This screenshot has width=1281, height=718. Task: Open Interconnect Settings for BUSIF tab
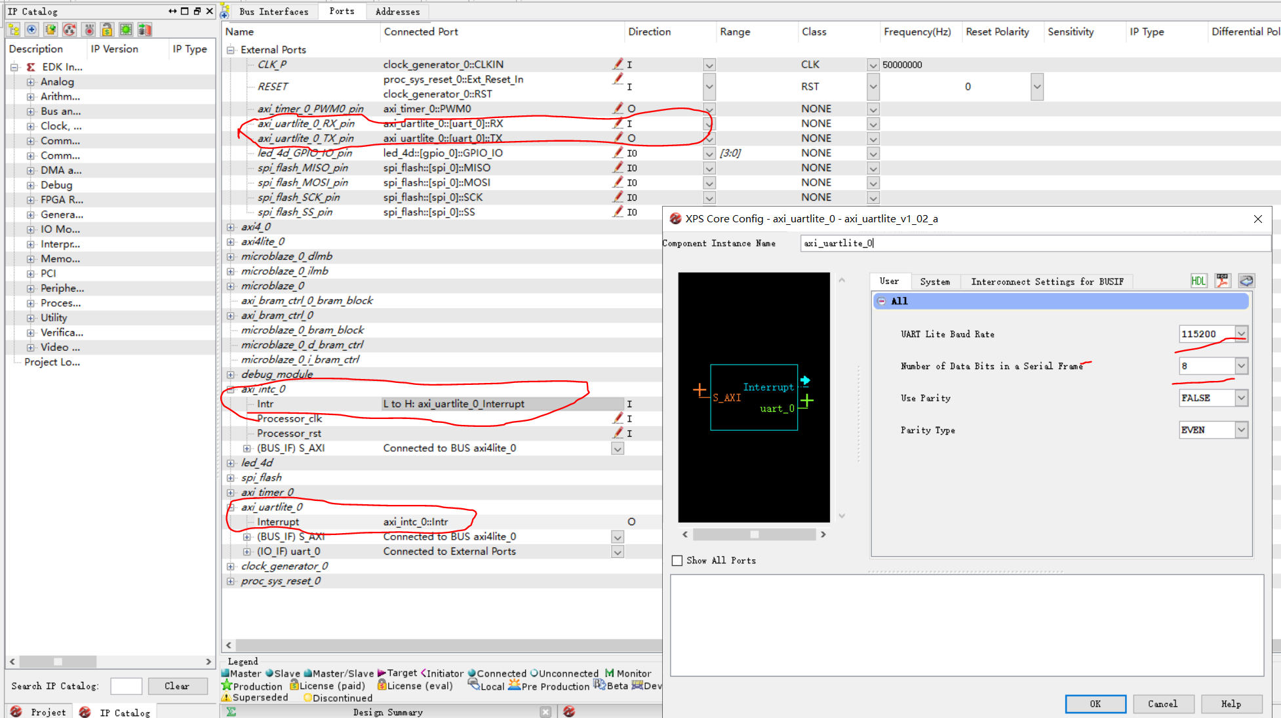[x=1047, y=281]
